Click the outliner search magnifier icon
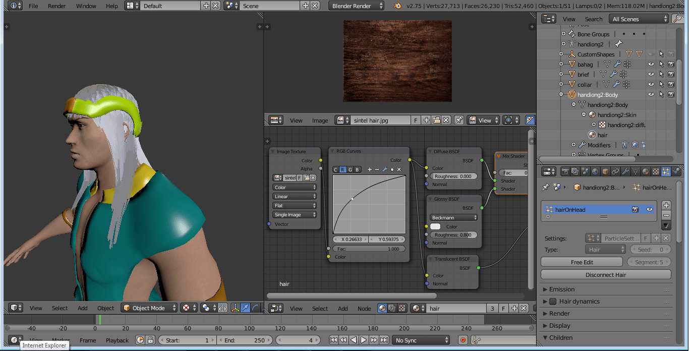The image size is (690, 351). coord(677,19)
